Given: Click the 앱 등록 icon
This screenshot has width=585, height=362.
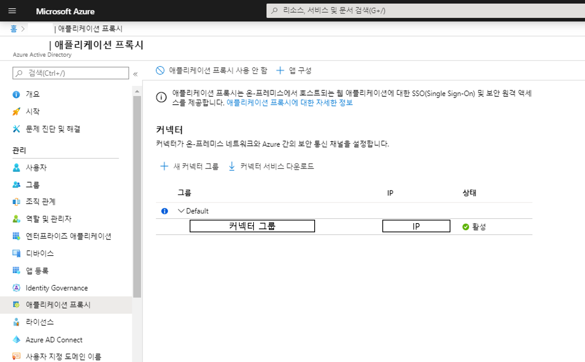Looking at the screenshot, I should coord(16,270).
